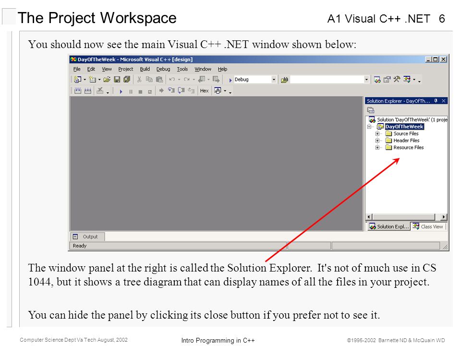Click the Toolbox hammer and wrench icon

(397, 79)
